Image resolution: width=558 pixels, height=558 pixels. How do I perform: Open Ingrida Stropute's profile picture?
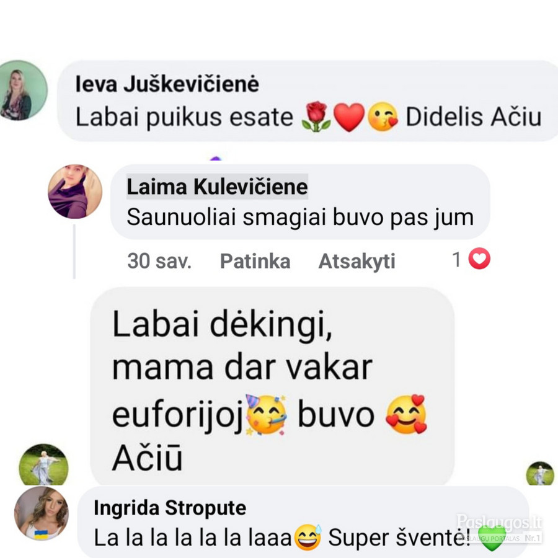42,513
